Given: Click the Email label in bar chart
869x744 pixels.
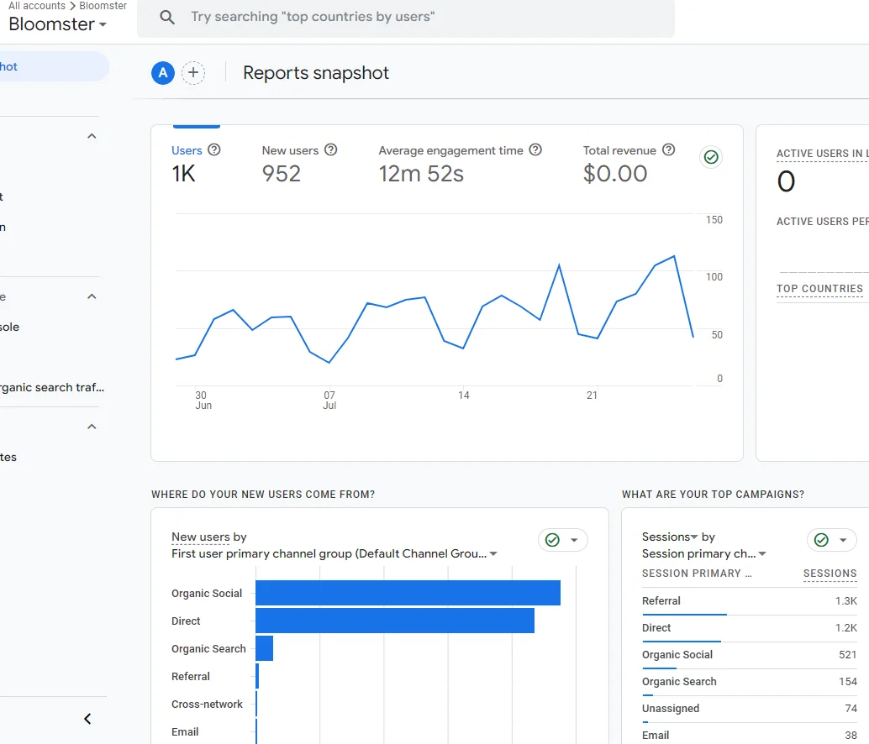Looking at the screenshot, I should point(185,731).
